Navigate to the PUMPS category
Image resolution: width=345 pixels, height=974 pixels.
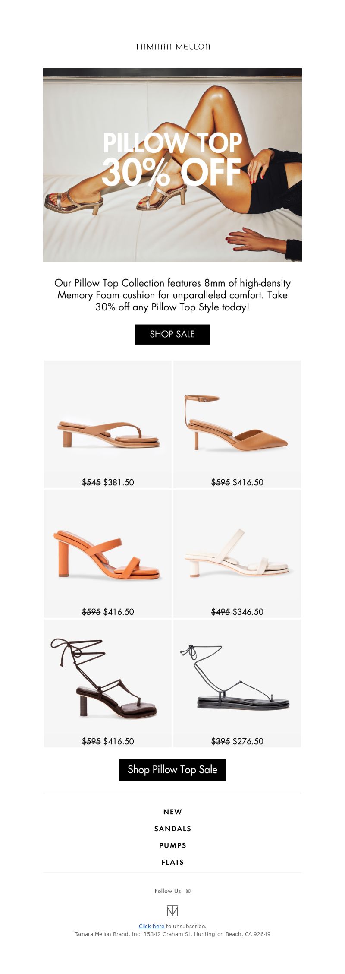point(172,845)
